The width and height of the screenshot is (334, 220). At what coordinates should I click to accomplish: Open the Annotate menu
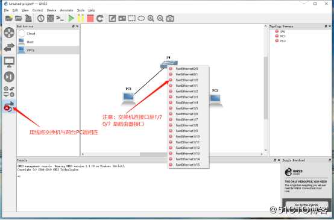(67, 10)
